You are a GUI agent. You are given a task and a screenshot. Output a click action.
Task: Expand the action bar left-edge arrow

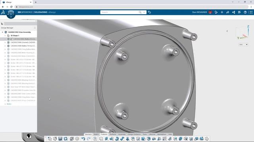tap(45, 137)
